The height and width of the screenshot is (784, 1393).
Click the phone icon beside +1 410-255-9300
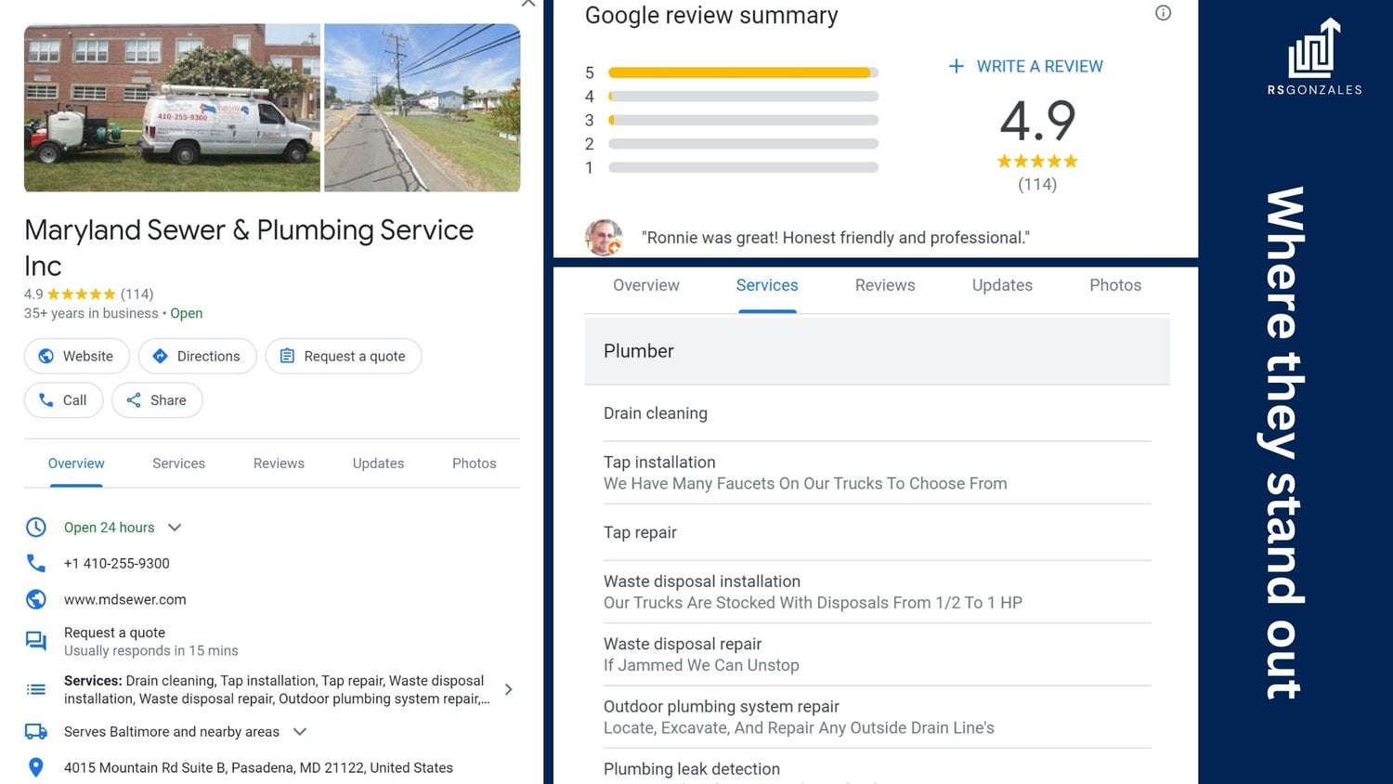point(36,563)
